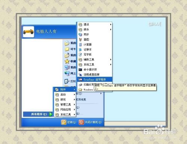Open the 记事本 notepad icon
The image size is (187, 144).
click(80, 49)
